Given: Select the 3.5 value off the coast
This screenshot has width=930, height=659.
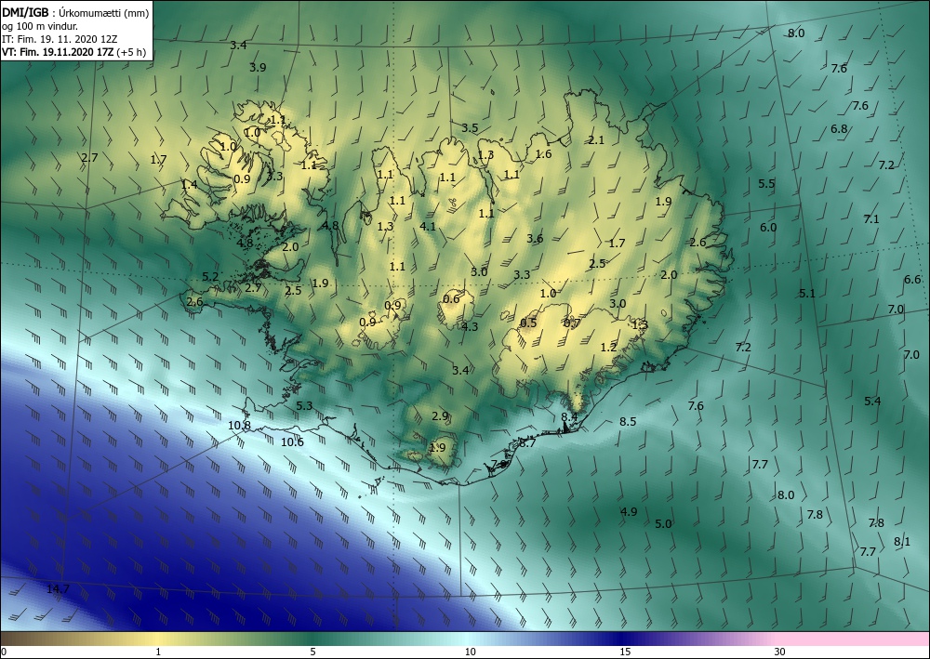Looking at the screenshot, I should (470, 128).
